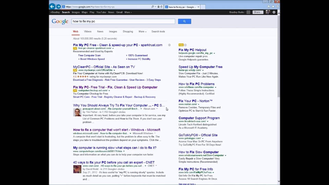329x185 pixels.
Task: Expand arrow next to mycleanpc.com/OfficialSite URL
Action: tap(114, 70)
